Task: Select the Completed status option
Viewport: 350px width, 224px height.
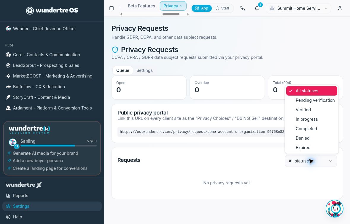Action: pyautogui.click(x=312, y=129)
